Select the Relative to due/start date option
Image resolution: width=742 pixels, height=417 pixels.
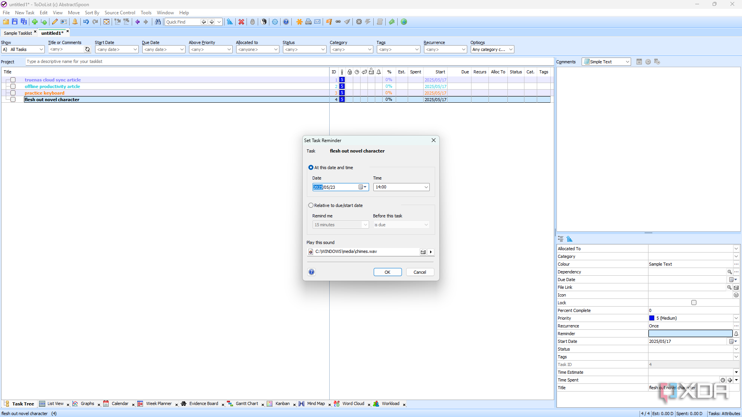[311, 205]
